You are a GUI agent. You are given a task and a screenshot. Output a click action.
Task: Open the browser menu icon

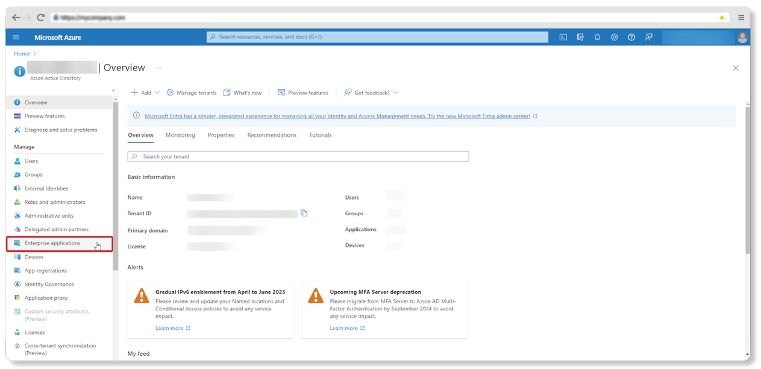(x=741, y=17)
